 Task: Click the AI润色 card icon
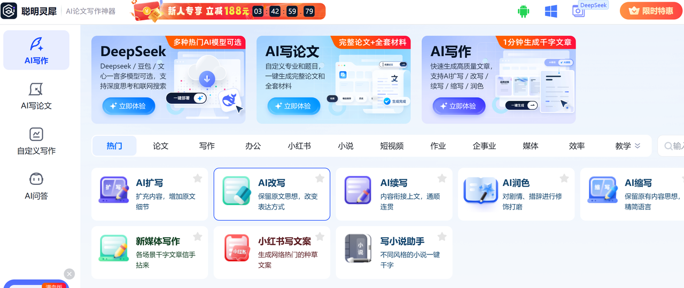[480, 190]
